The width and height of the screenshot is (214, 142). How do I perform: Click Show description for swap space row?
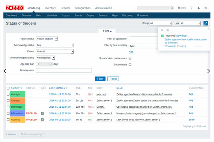pos(192,120)
